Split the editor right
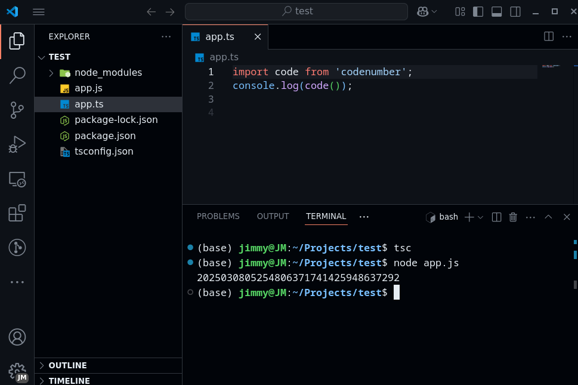 [549, 36]
